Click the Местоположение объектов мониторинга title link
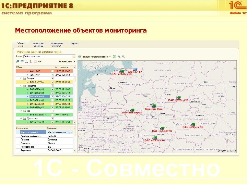This screenshot has width=247, height=185. pyautogui.click(x=81, y=30)
